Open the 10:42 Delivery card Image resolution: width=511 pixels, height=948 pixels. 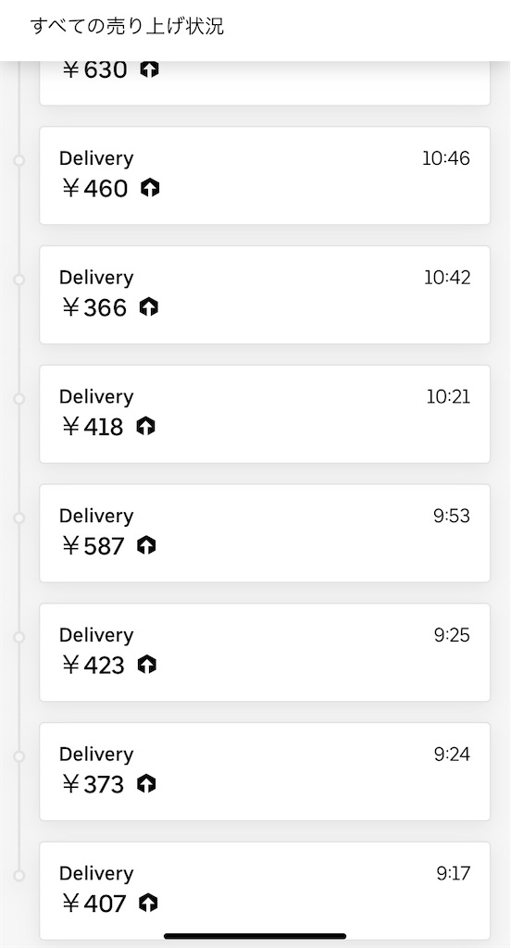click(265, 294)
